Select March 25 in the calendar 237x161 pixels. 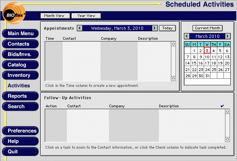pos(214,69)
